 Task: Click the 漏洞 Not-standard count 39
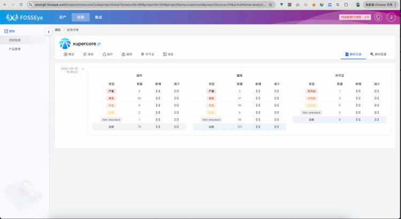coord(240,120)
